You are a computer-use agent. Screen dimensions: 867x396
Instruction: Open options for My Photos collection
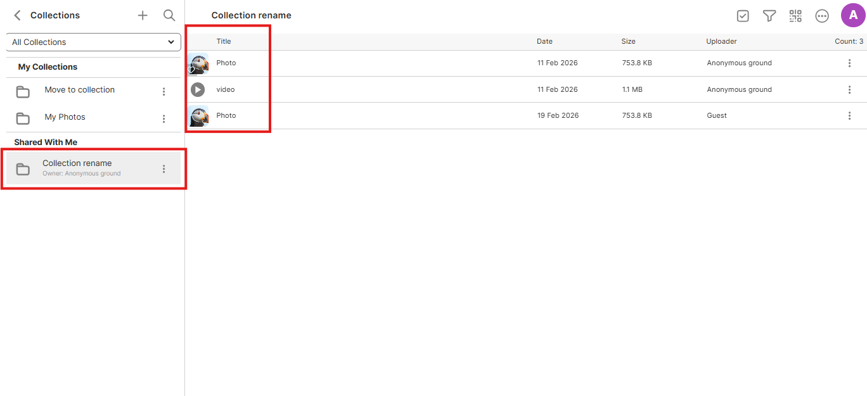click(164, 118)
